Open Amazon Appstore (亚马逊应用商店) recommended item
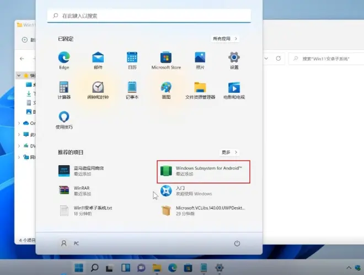 [x=81, y=171]
